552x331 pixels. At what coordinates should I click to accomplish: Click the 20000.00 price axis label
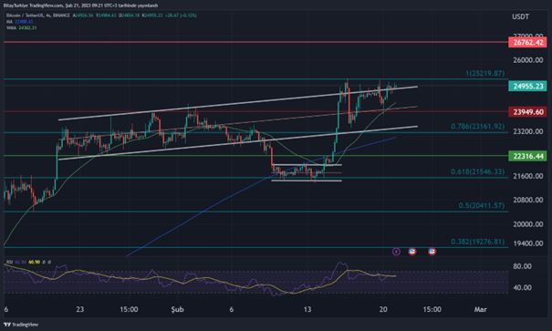coord(528,224)
